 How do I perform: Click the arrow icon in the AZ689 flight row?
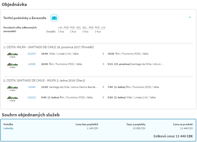[x=103, y=87]
